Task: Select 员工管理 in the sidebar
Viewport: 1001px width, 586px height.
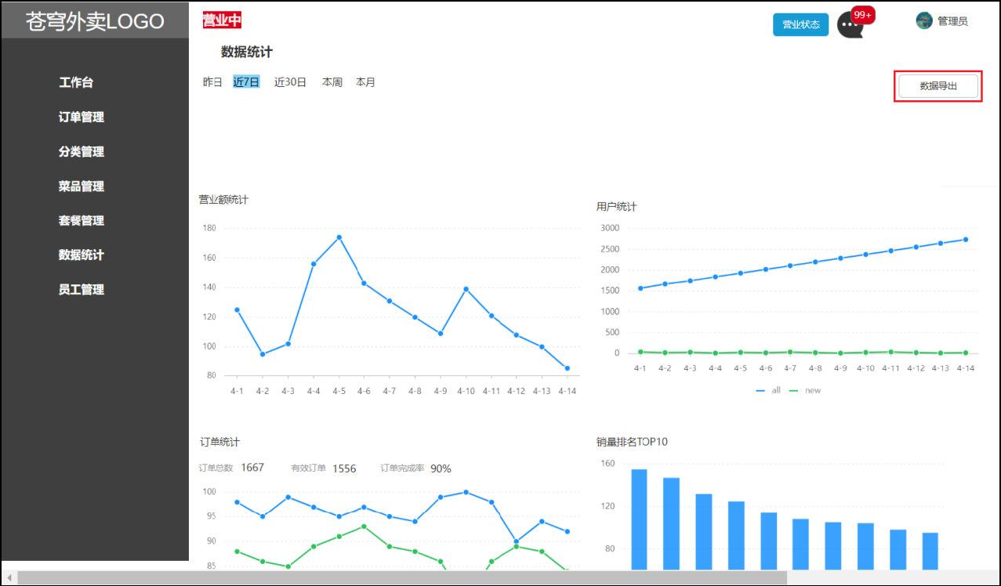Action: coord(82,289)
